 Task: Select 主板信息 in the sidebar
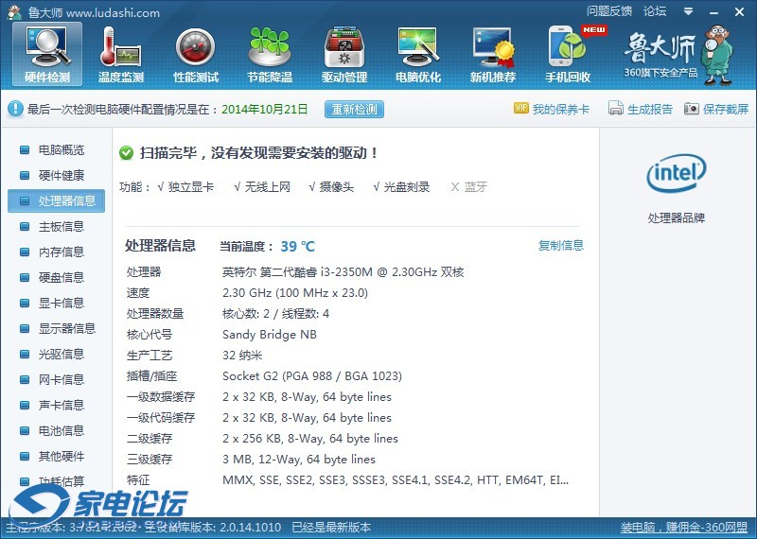(x=61, y=227)
